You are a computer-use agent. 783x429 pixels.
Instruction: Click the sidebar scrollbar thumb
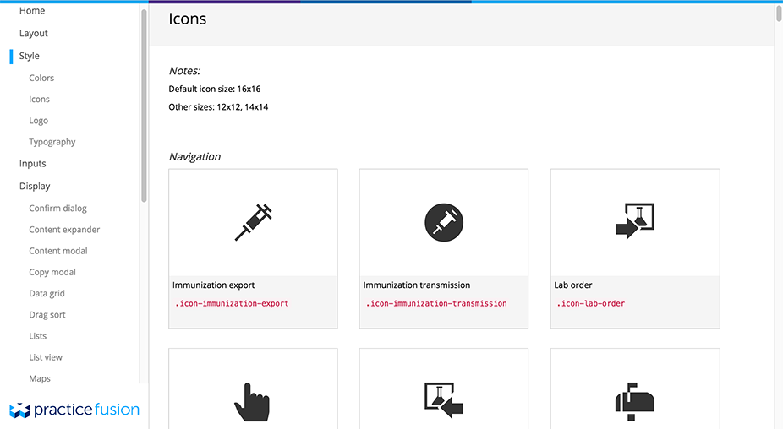[145, 105]
